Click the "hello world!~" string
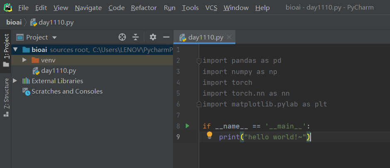 click(x=275, y=137)
